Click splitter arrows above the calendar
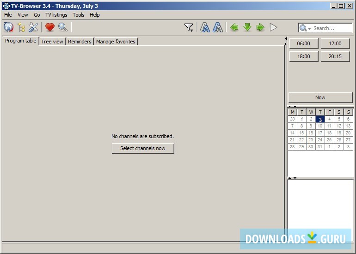Viewport: 356px width, 254px height. [x=292, y=106]
